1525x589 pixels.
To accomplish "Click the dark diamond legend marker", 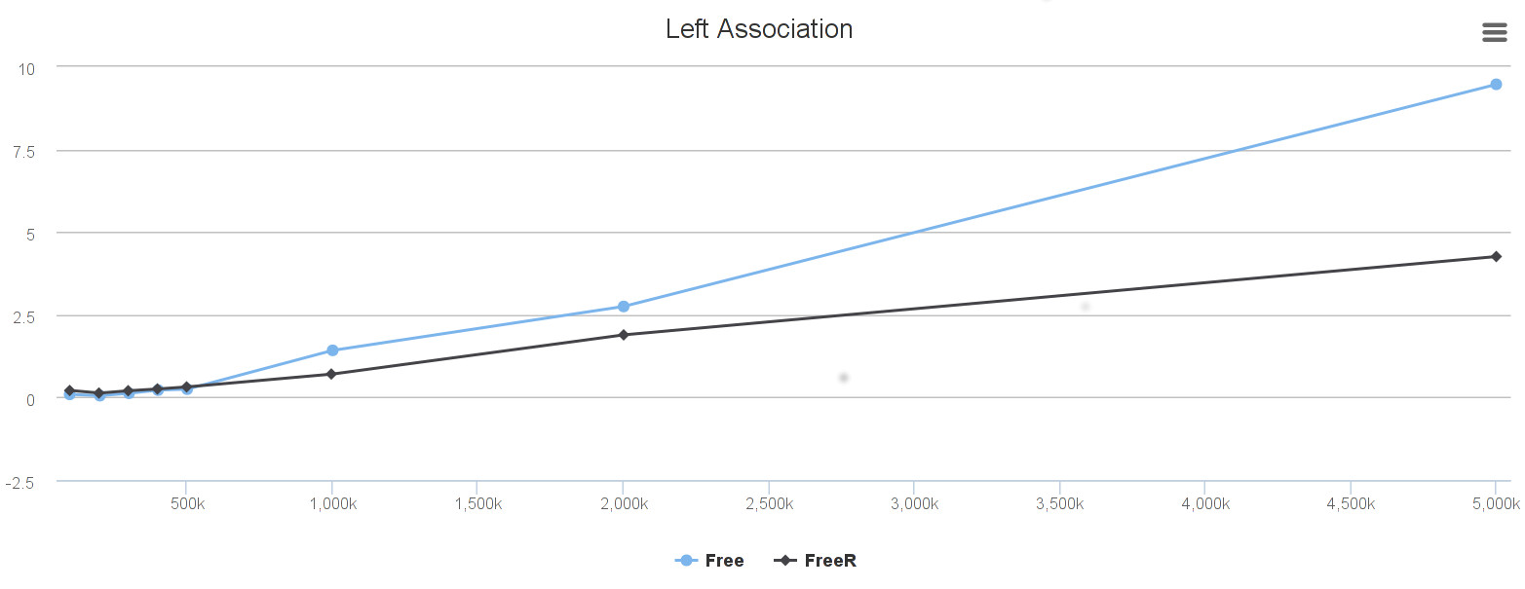I will [x=785, y=561].
